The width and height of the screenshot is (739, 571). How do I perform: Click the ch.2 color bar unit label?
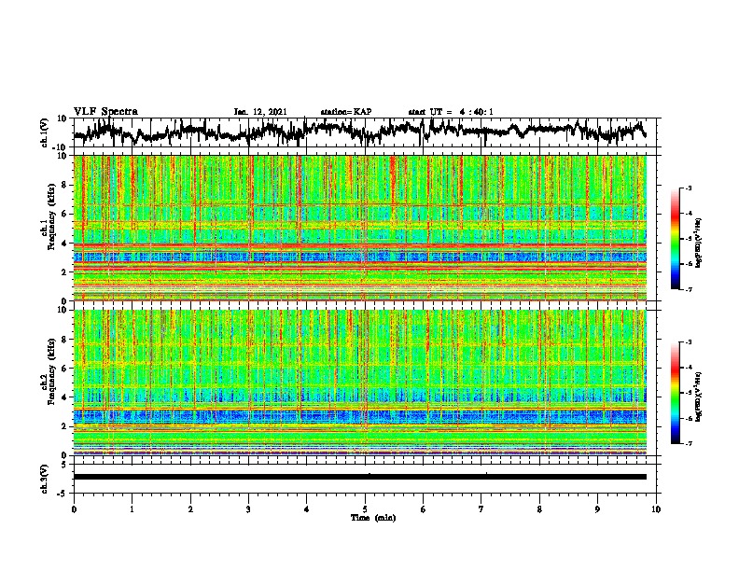[699, 397]
